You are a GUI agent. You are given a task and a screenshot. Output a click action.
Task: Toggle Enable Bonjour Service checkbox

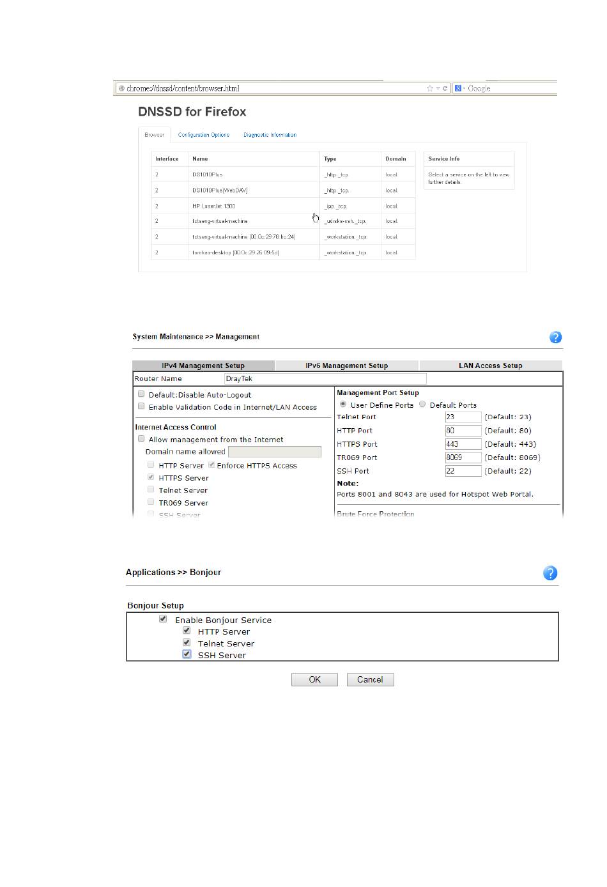pos(163,619)
